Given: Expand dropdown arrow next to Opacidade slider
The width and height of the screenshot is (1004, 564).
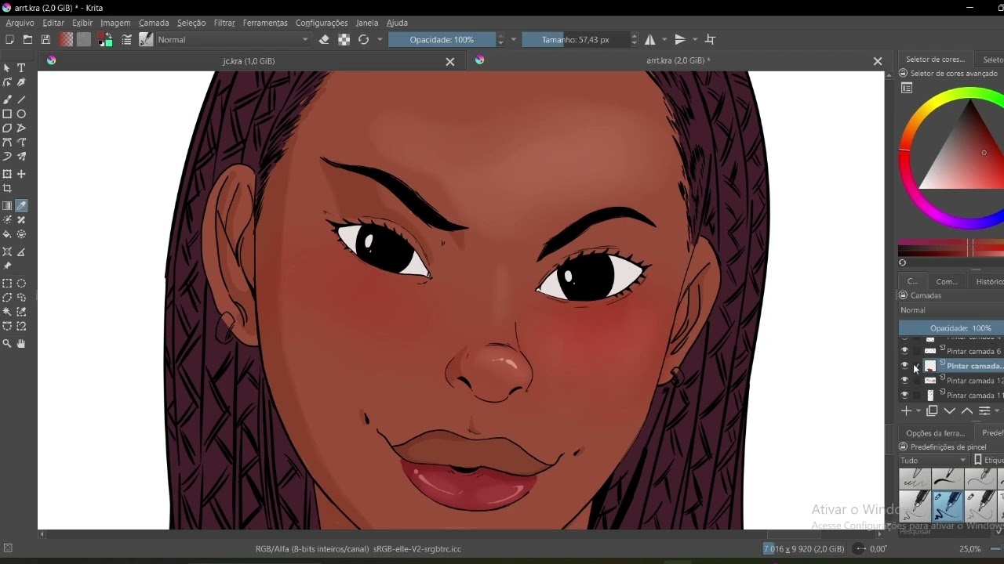Looking at the screenshot, I should [x=514, y=40].
